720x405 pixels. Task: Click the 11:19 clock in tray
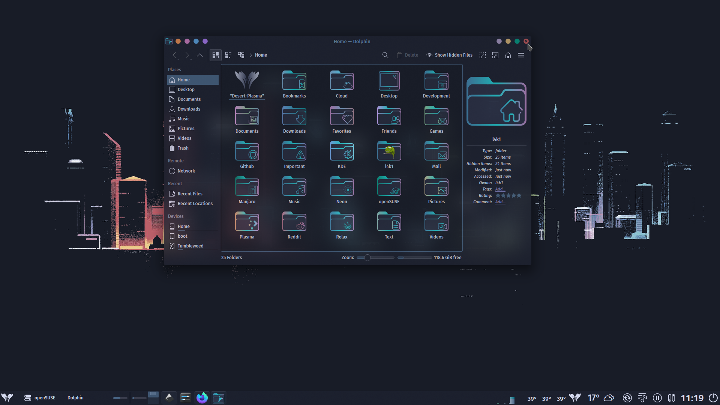pyautogui.click(x=692, y=398)
